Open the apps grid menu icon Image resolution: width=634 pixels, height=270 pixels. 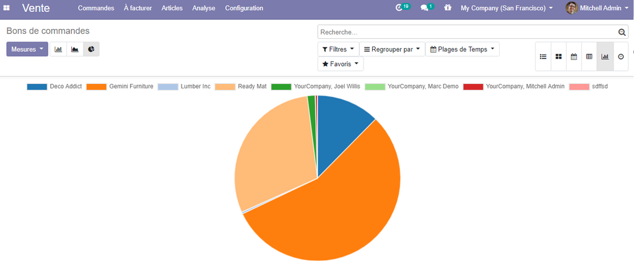tap(7, 8)
